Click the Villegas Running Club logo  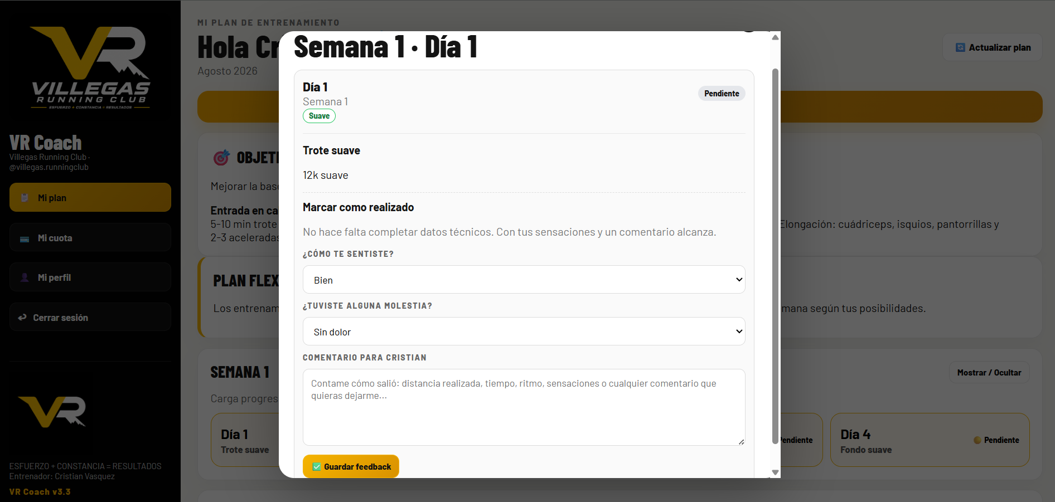coord(90,67)
